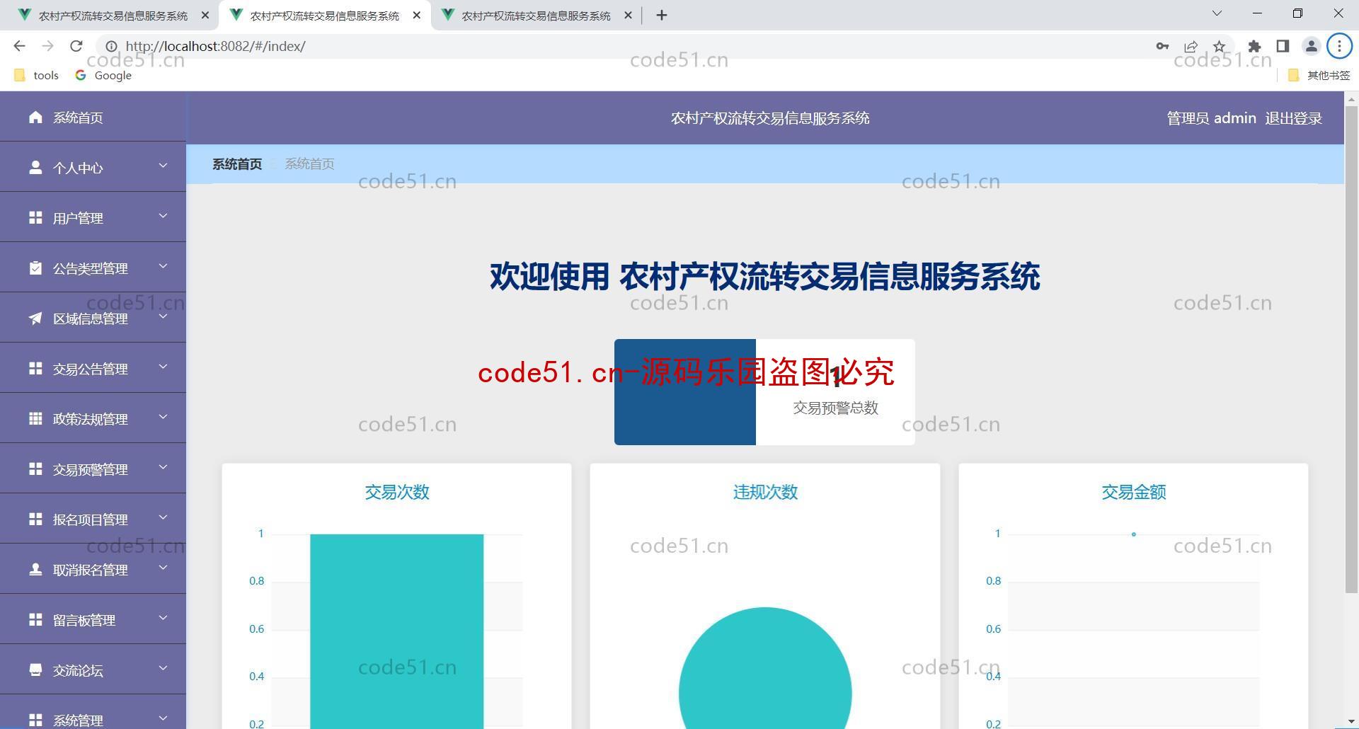The height and width of the screenshot is (729, 1359).
Task: Expand the 交易公告管理 chevron
Action: click(163, 367)
